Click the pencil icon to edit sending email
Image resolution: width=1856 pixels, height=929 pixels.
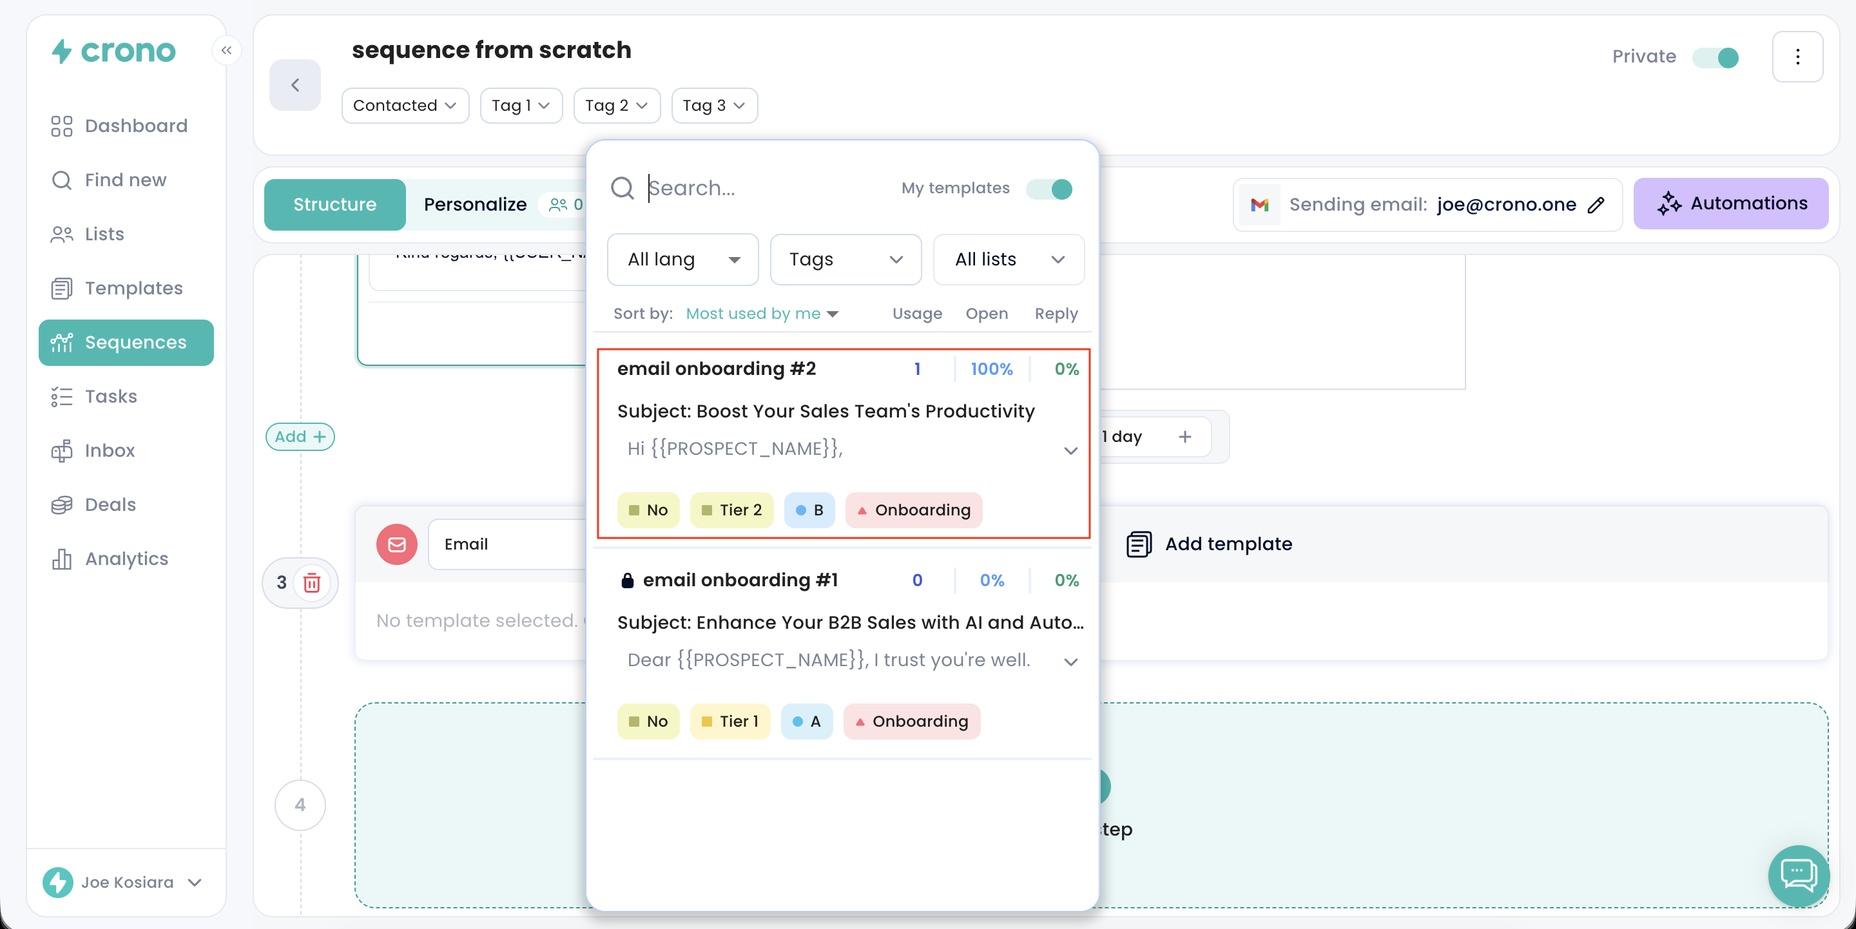[1596, 204]
